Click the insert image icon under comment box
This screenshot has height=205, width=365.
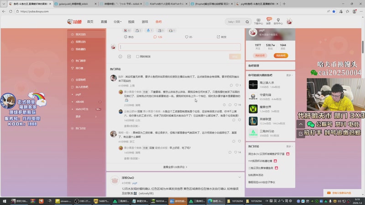click(129, 56)
